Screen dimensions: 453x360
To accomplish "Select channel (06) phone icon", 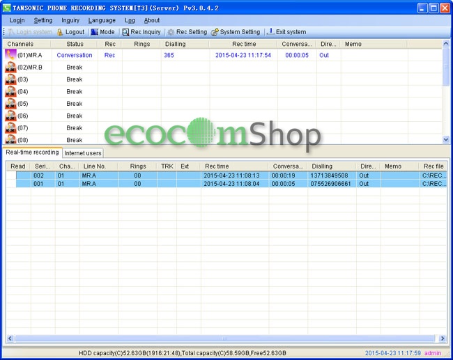I will [x=10, y=116].
